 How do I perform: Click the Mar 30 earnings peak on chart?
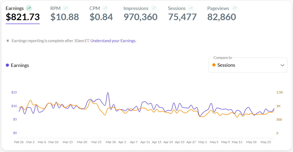(107, 93)
